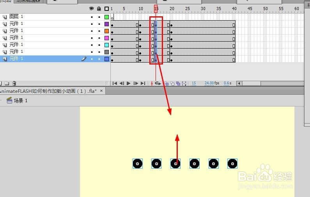Step back one frame
The height and width of the screenshot is (197, 310).
pyautogui.click(x=122, y=83)
